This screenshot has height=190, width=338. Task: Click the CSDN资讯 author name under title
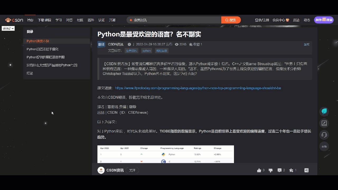coord(116,44)
